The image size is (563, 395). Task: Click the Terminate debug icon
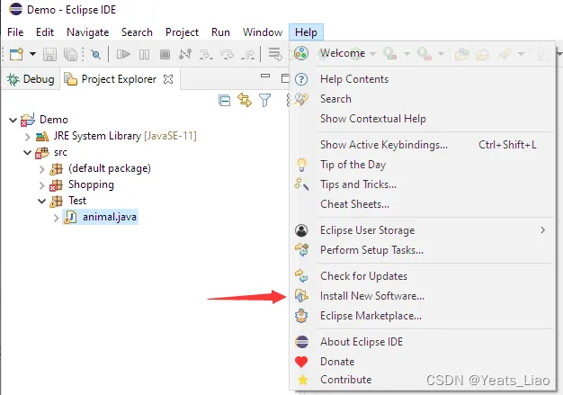[165, 55]
